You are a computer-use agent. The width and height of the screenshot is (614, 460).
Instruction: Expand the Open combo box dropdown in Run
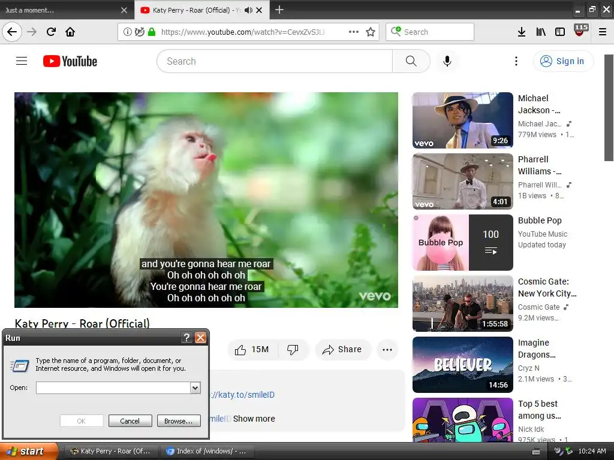coord(195,388)
